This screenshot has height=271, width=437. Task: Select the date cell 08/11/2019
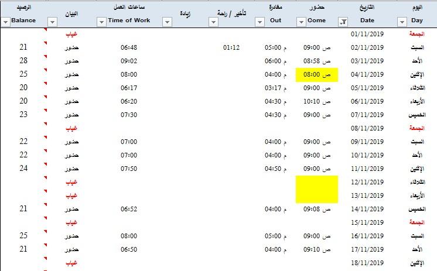(367, 128)
